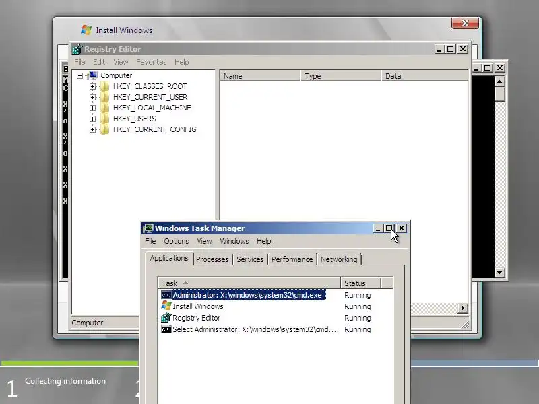
Task: Expand HKEY_CURRENT_USER key
Action: pyautogui.click(x=92, y=97)
